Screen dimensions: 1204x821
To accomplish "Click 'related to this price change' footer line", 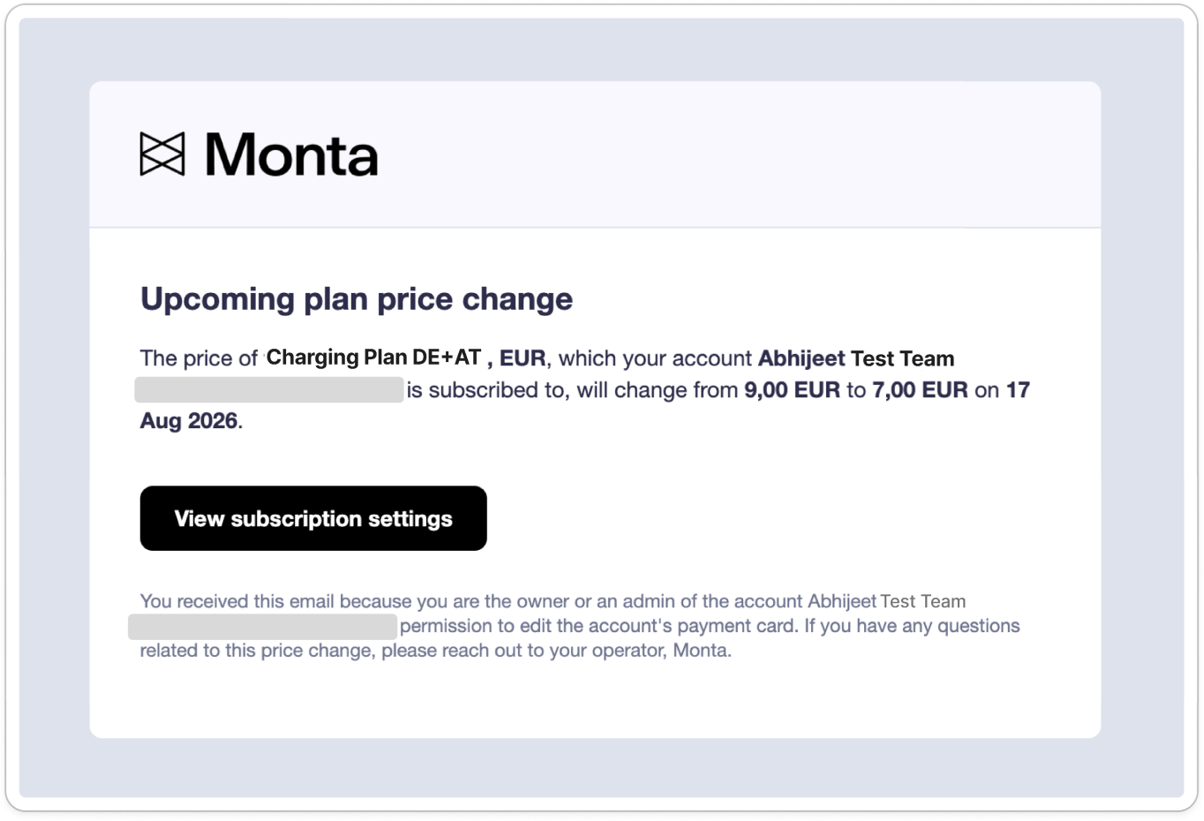I will [x=258, y=651].
